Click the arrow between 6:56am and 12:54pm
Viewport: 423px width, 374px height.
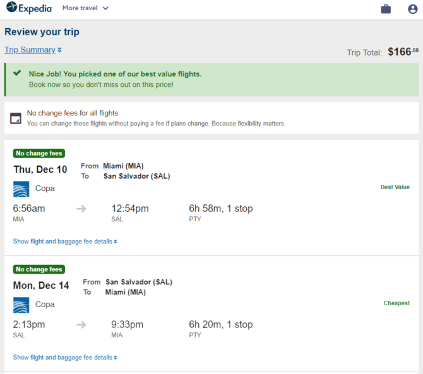pyautogui.click(x=81, y=209)
